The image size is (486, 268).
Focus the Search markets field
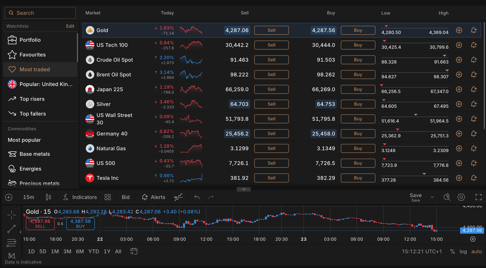(x=40, y=13)
